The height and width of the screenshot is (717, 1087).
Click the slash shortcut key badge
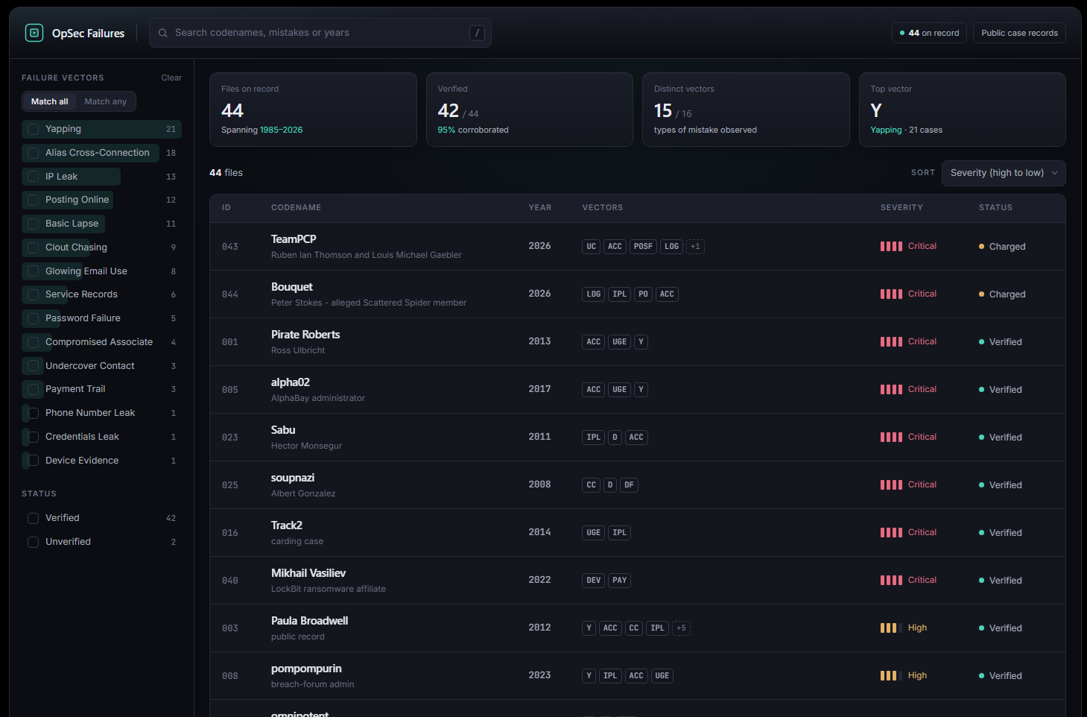tap(478, 33)
